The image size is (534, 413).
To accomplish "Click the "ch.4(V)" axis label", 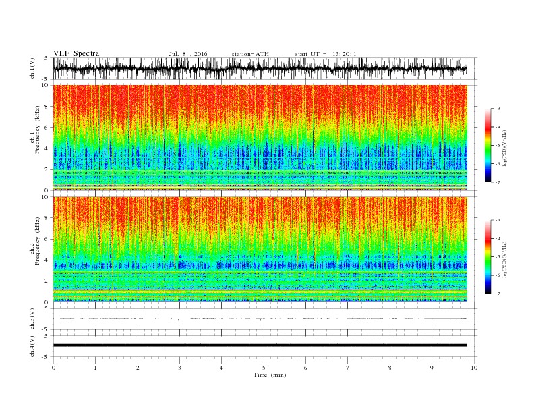I will [x=32, y=346].
